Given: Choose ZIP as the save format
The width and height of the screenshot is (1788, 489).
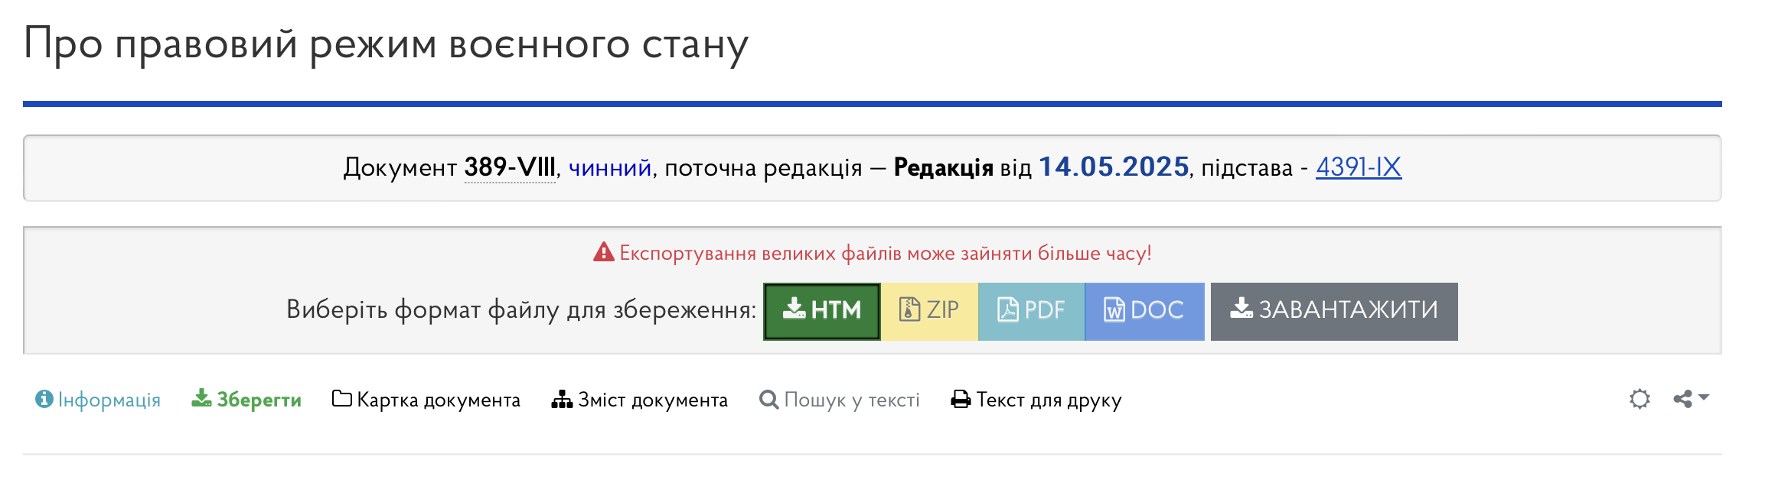Looking at the screenshot, I should click(928, 310).
